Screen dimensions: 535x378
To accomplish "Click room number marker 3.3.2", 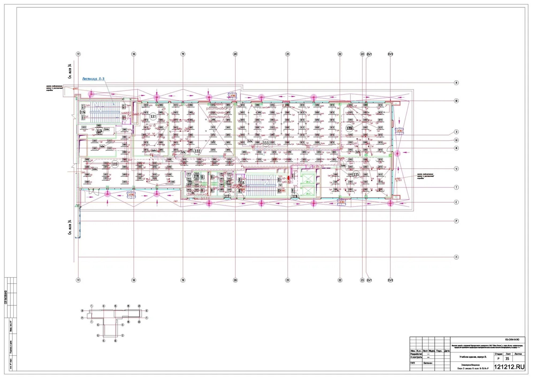I will coord(197,151).
